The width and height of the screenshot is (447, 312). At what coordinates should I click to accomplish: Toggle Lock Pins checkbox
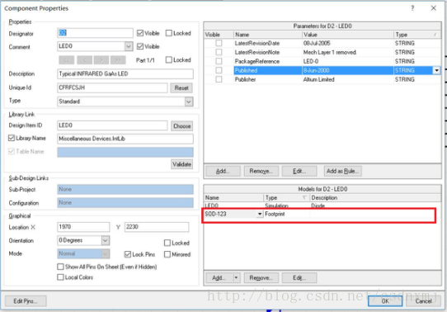(x=128, y=254)
